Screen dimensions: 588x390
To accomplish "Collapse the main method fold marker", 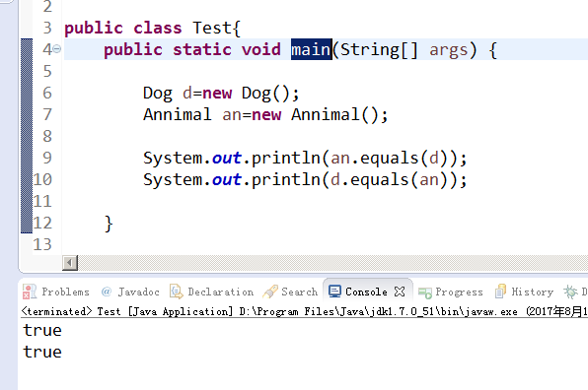I will point(56,49).
